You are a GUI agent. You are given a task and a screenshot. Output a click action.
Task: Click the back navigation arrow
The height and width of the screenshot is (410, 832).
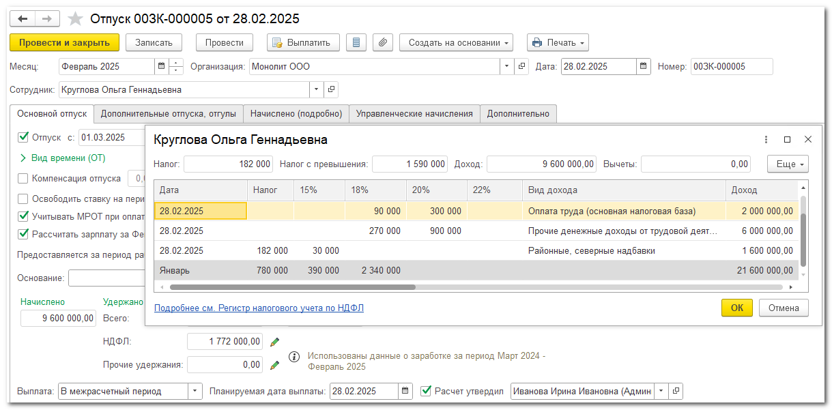click(x=23, y=18)
